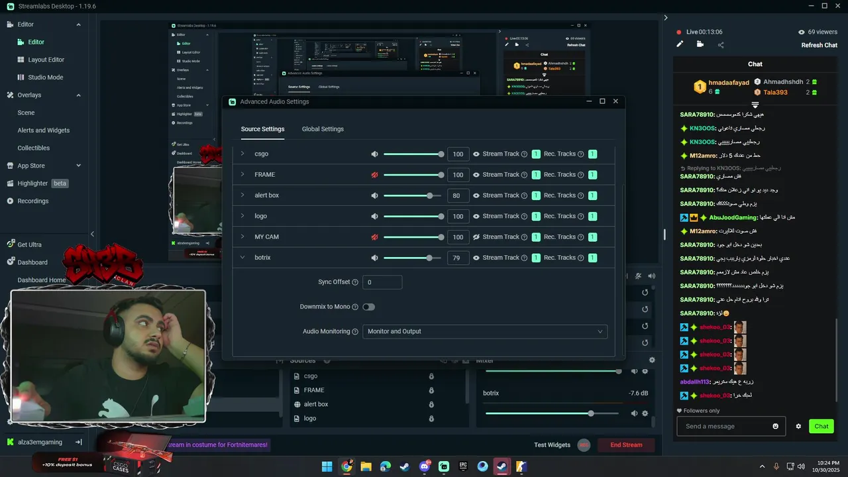The image size is (848, 477).
Task: Click the camera clip icon by the pencil
Action: [700, 44]
